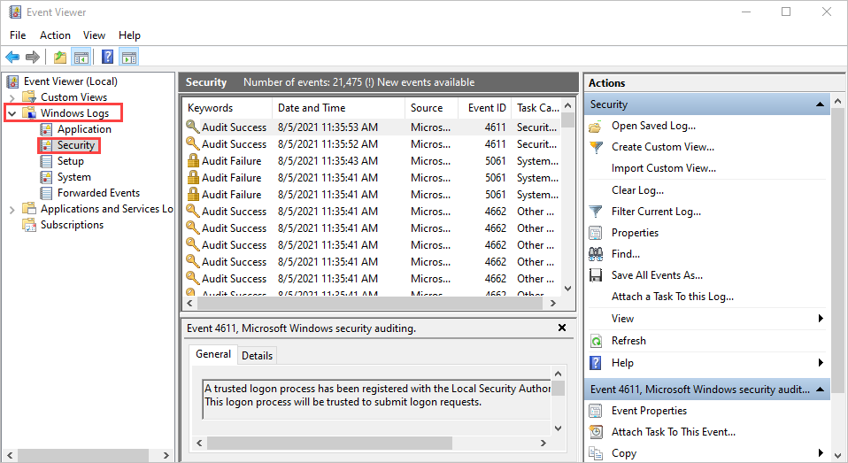
Task: Click the event list horizontal scrollbar
Action: [370, 304]
